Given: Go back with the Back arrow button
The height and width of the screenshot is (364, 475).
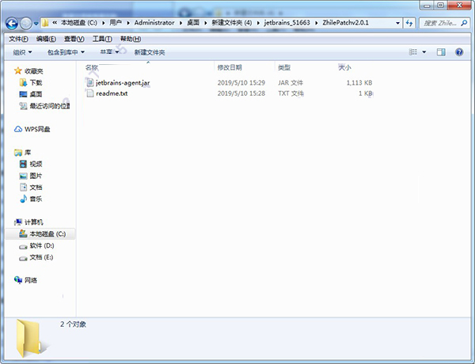Looking at the screenshot, I should pyautogui.click(x=12, y=23).
